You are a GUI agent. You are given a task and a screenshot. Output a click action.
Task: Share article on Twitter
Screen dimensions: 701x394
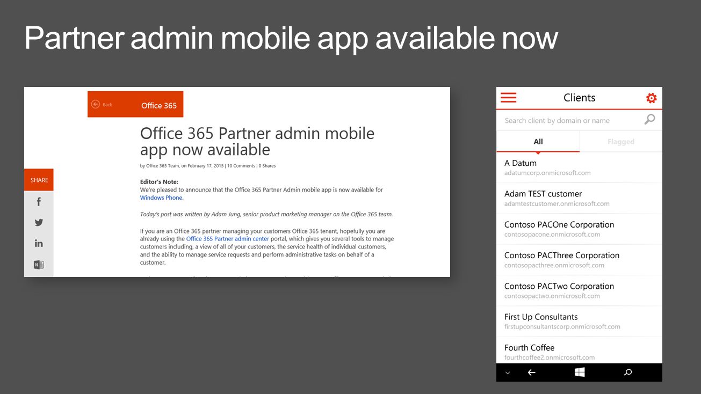coord(39,222)
